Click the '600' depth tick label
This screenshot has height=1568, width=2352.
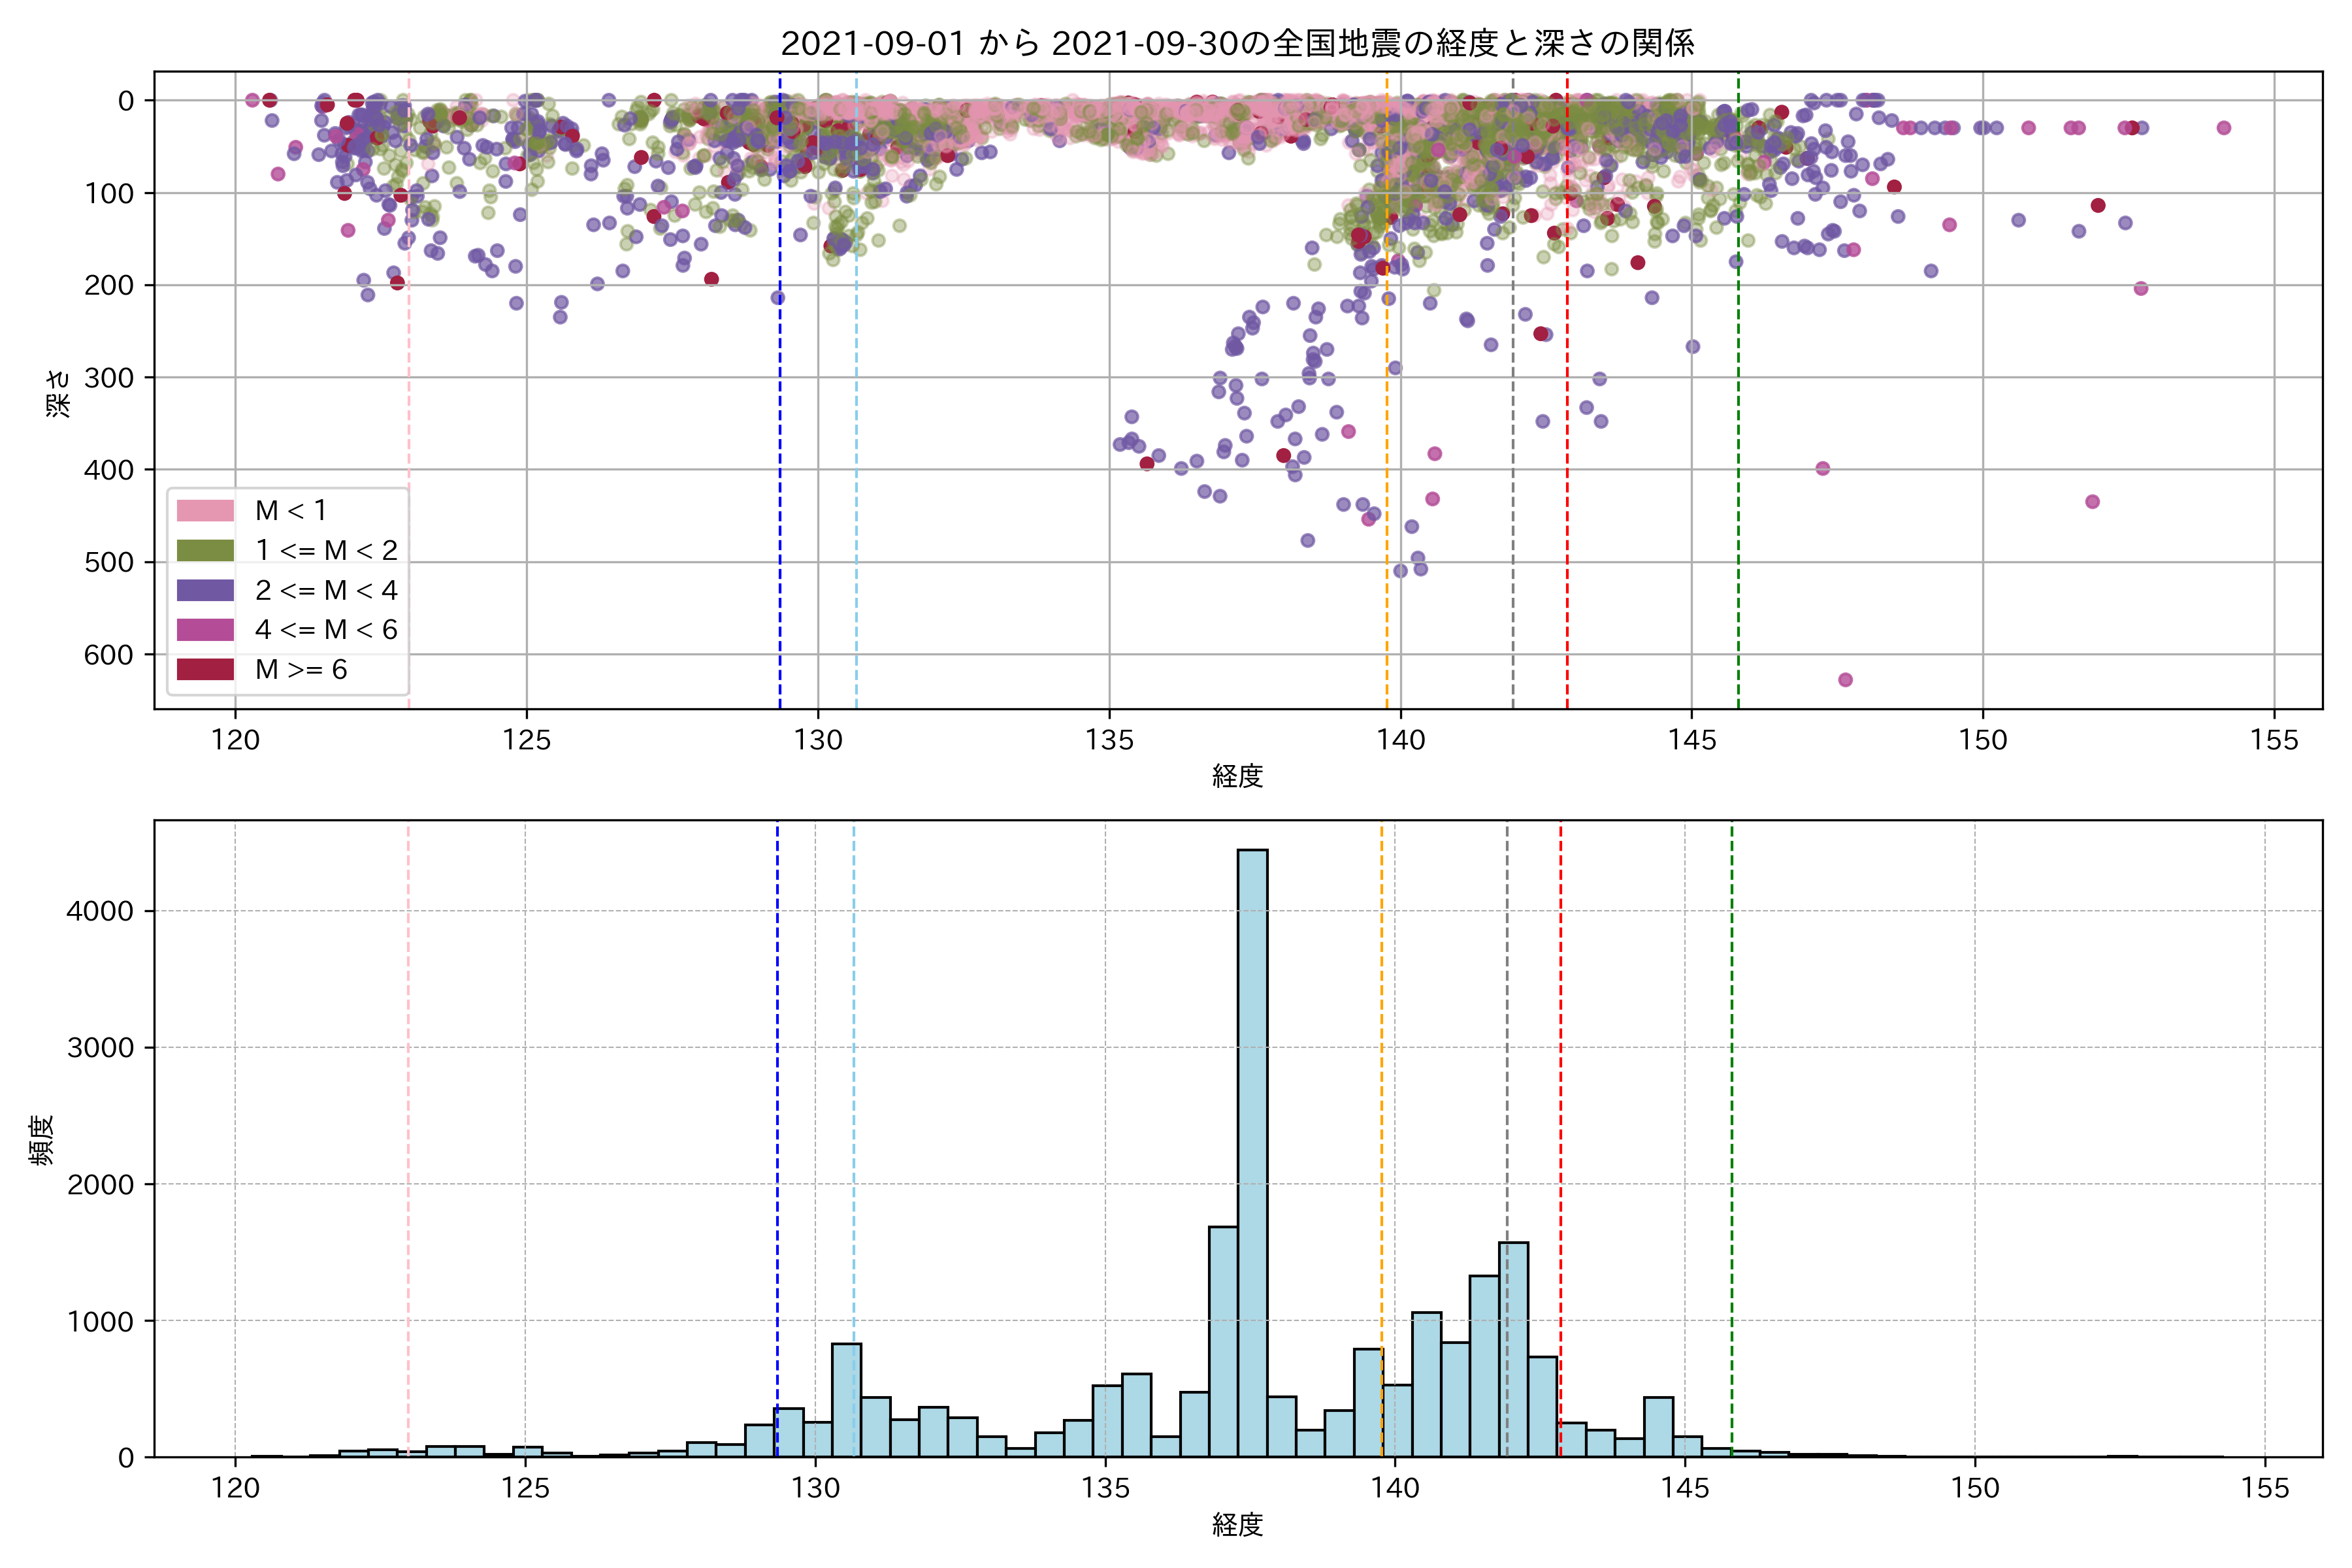click(x=108, y=655)
